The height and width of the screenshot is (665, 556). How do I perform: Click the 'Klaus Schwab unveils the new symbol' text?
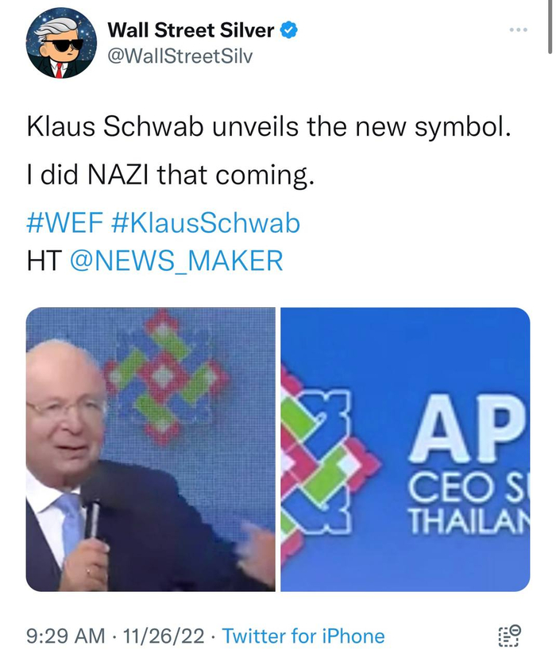tap(266, 128)
